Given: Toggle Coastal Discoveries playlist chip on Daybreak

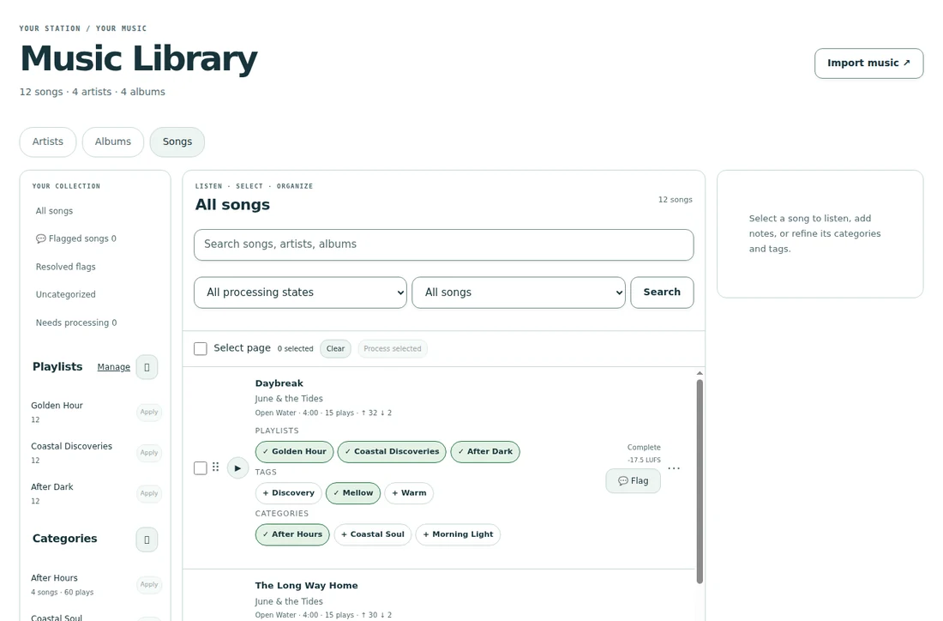Looking at the screenshot, I should (x=392, y=451).
